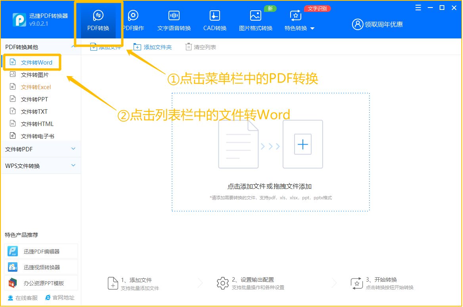The image size is (463, 307).
Task: Expand the WPS文件转换 section
Action: click(x=40, y=166)
